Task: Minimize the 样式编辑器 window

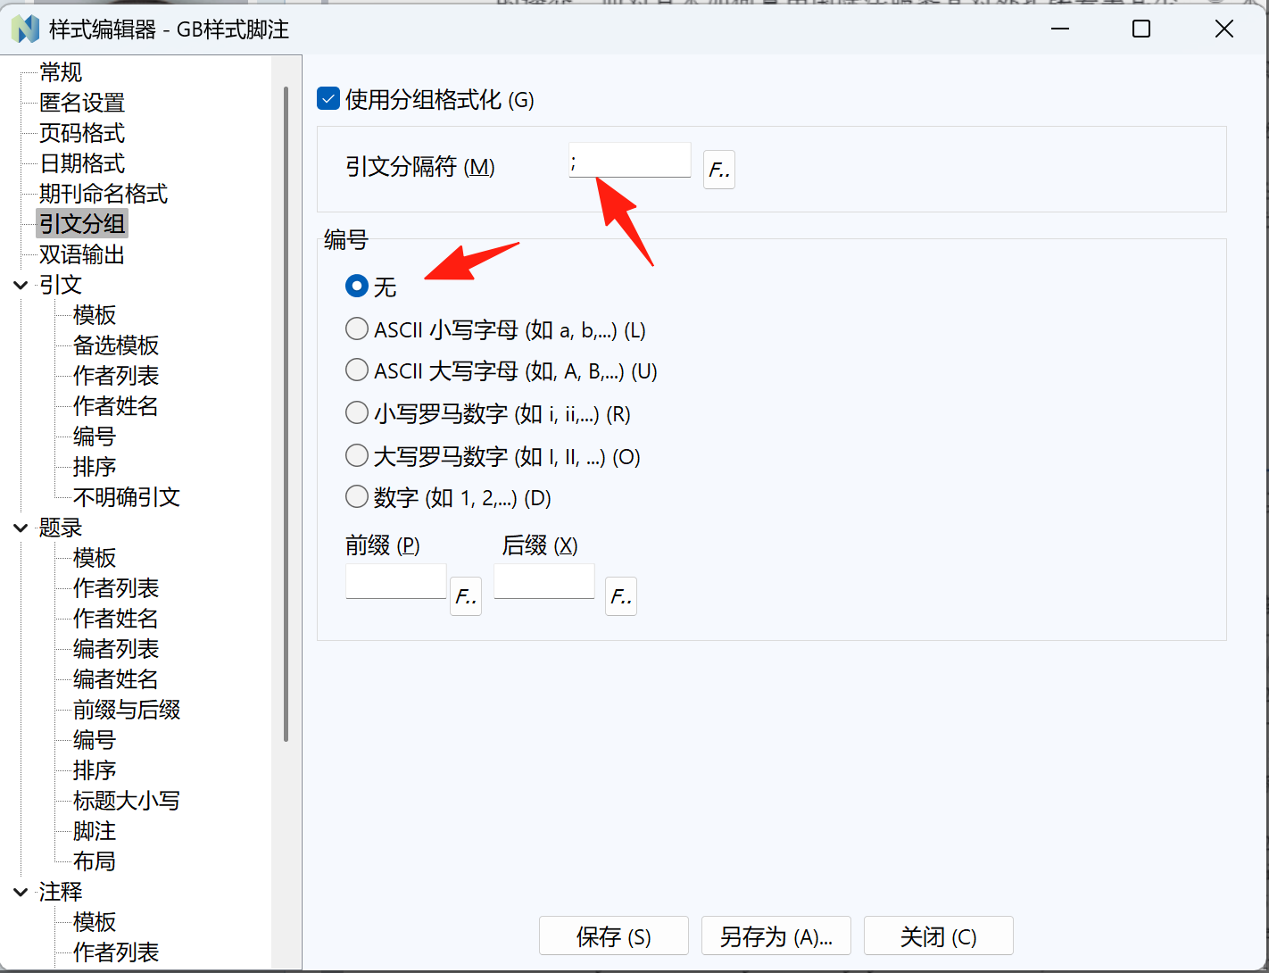Action: [x=1060, y=29]
